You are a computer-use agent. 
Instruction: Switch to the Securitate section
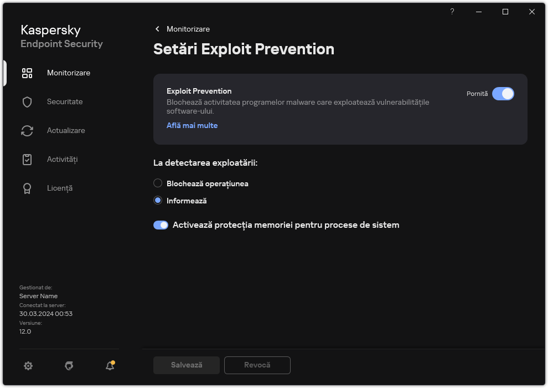(x=65, y=101)
